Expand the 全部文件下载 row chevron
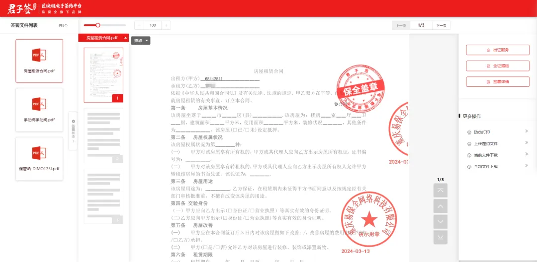The width and height of the screenshot is (537, 262). point(527,166)
